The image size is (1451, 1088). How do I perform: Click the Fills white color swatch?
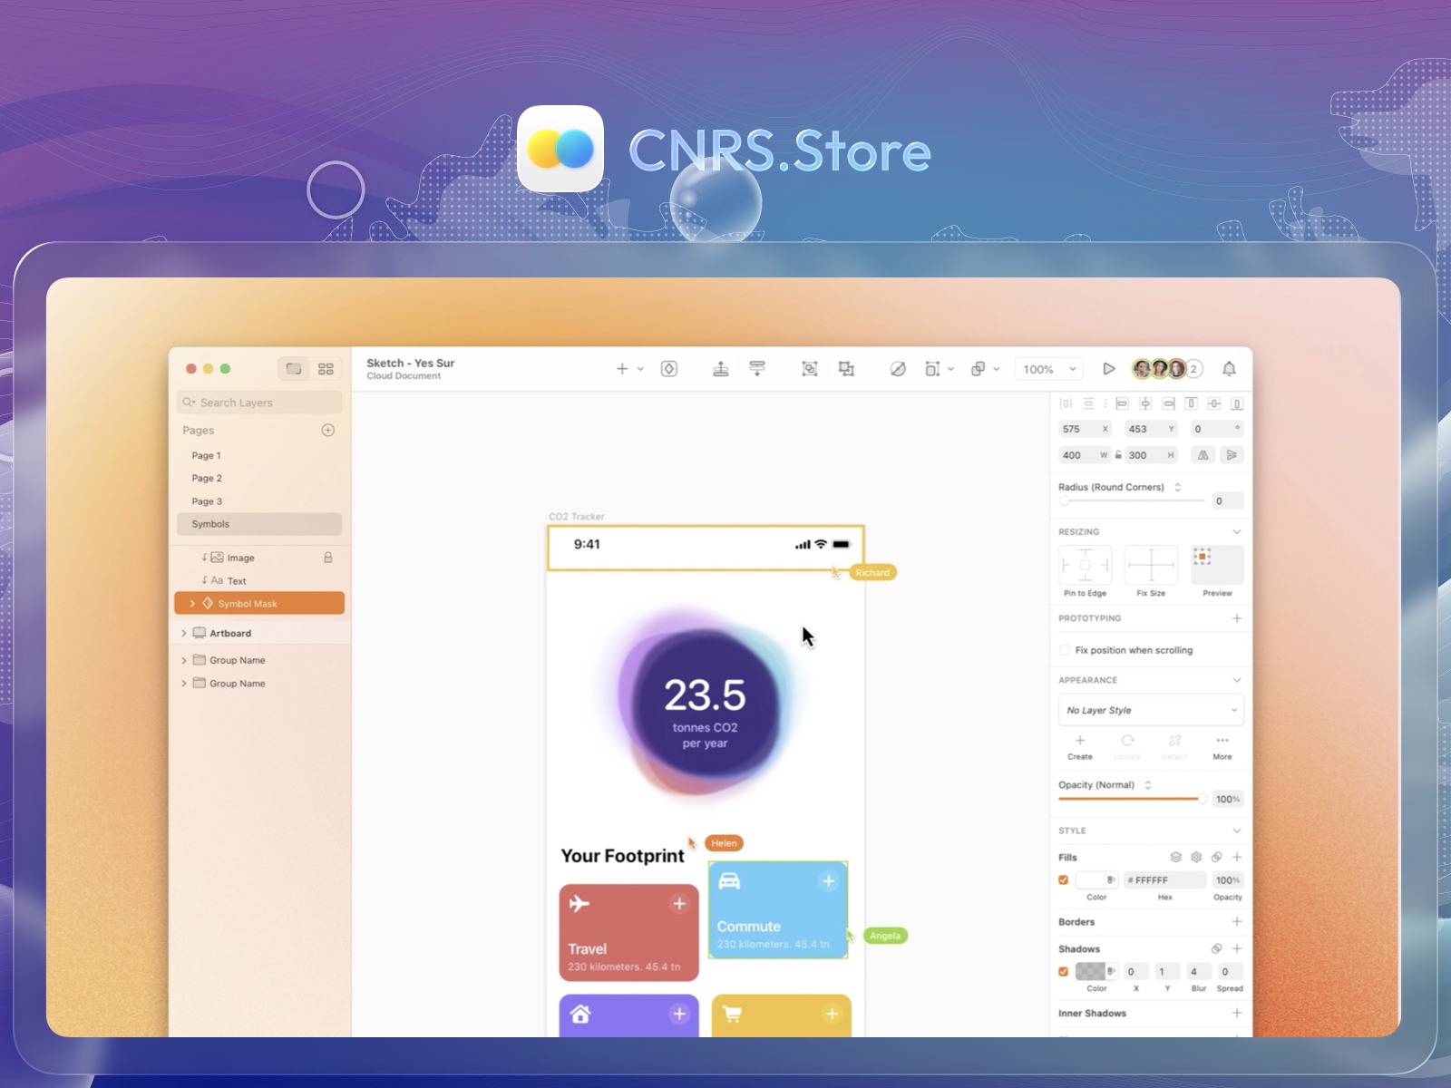click(1089, 880)
